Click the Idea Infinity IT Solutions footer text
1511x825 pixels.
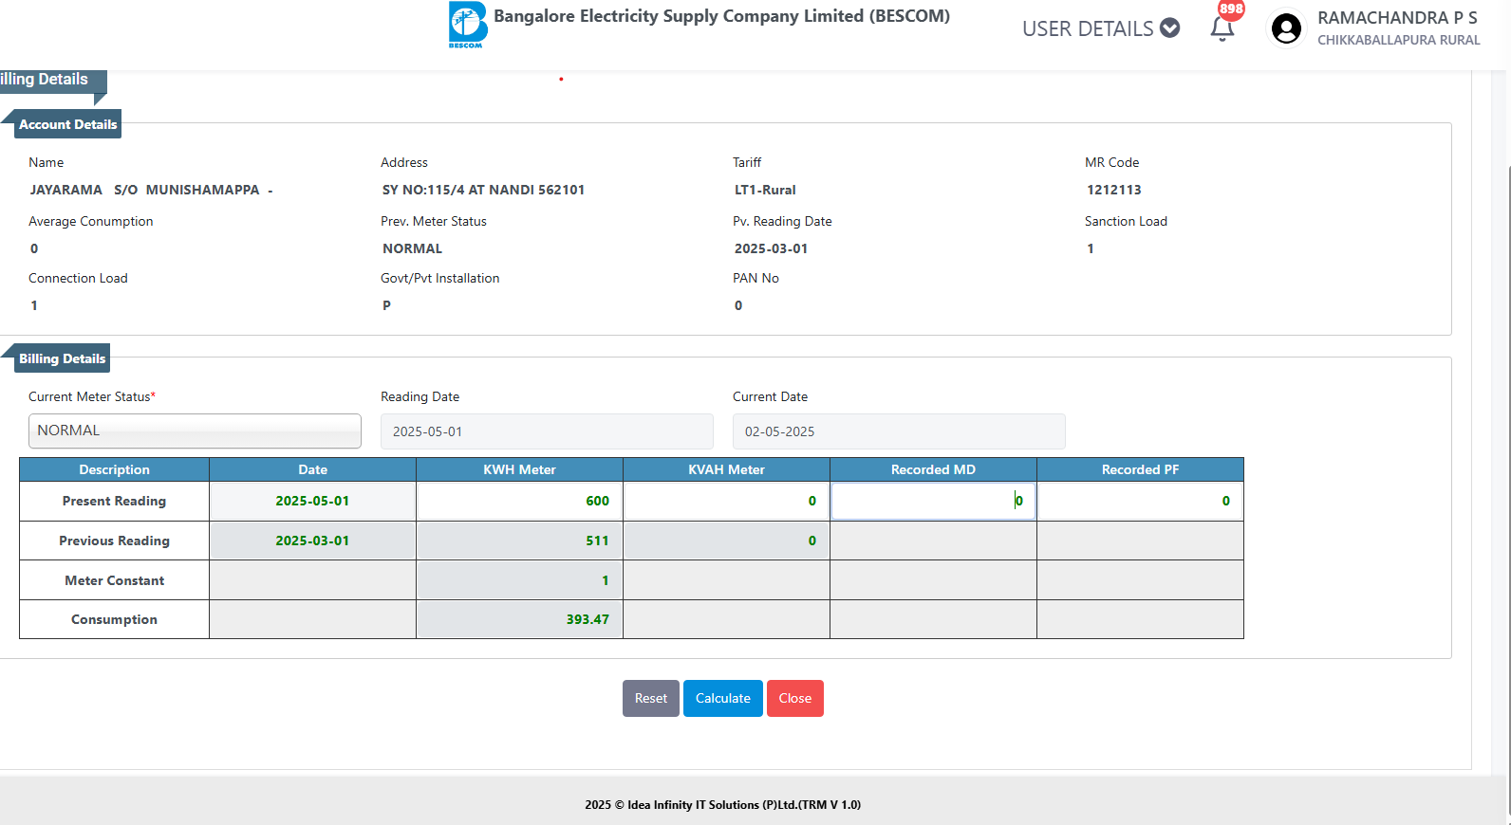coord(723,805)
